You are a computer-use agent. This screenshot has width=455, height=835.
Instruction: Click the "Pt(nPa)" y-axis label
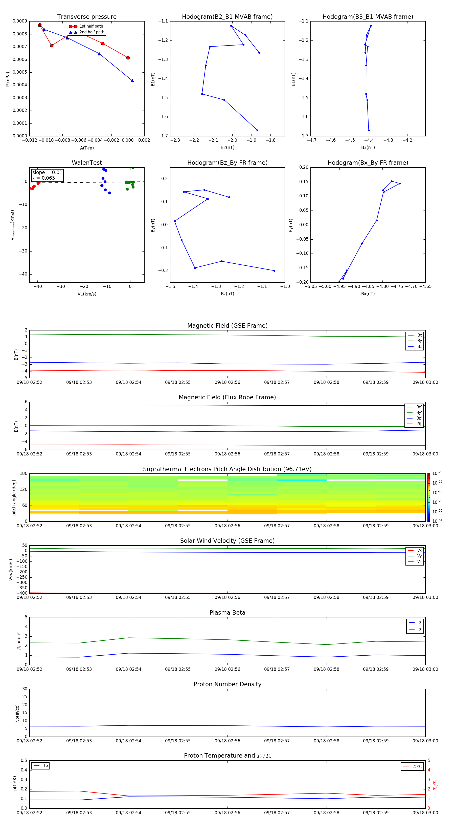[8, 79]
